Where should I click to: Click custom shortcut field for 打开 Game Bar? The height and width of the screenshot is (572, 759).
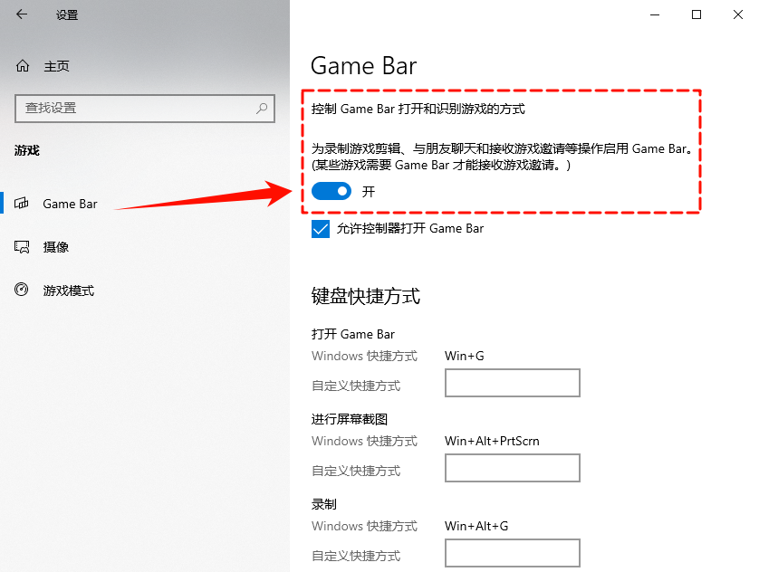[x=513, y=383]
